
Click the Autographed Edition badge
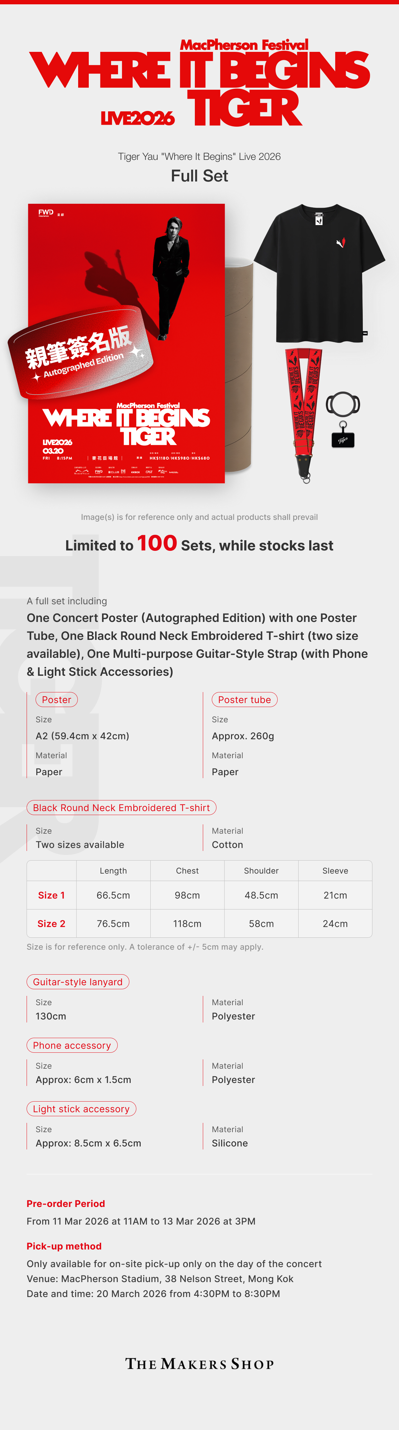point(80,353)
